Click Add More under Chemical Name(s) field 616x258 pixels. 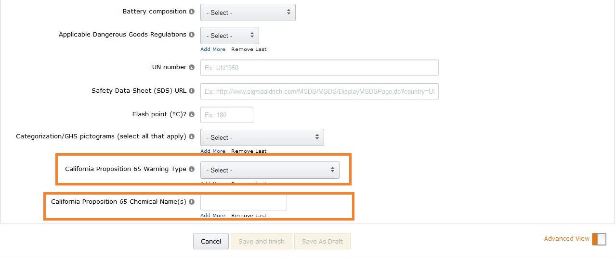[212, 215]
